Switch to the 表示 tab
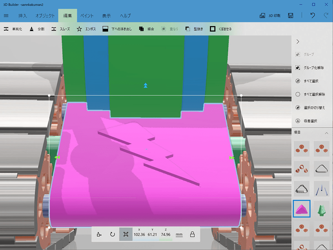The image size is (333, 250). click(107, 16)
